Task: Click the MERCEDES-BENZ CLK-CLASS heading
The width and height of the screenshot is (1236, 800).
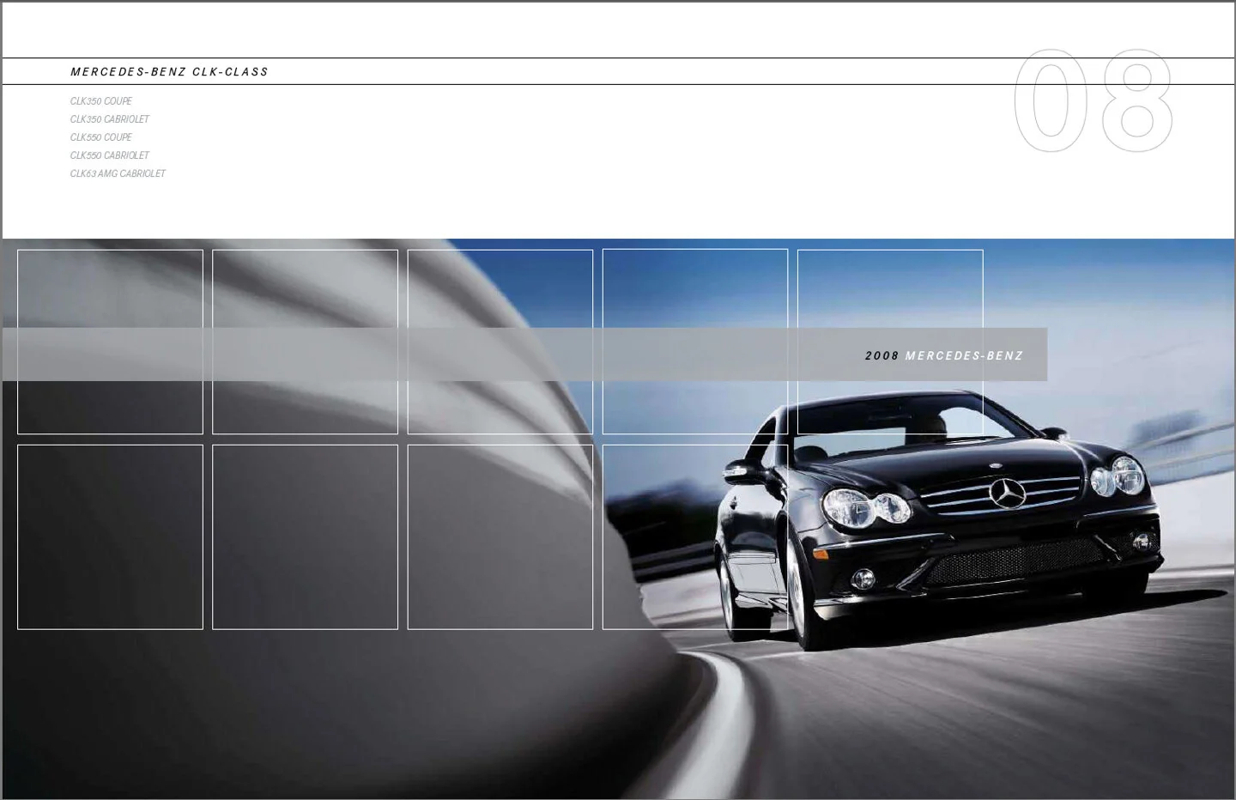Action: [x=169, y=72]
